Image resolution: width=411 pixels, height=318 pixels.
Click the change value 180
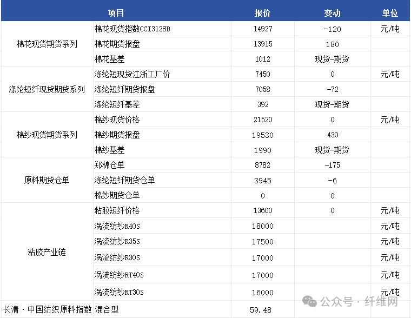coord(333,44)
